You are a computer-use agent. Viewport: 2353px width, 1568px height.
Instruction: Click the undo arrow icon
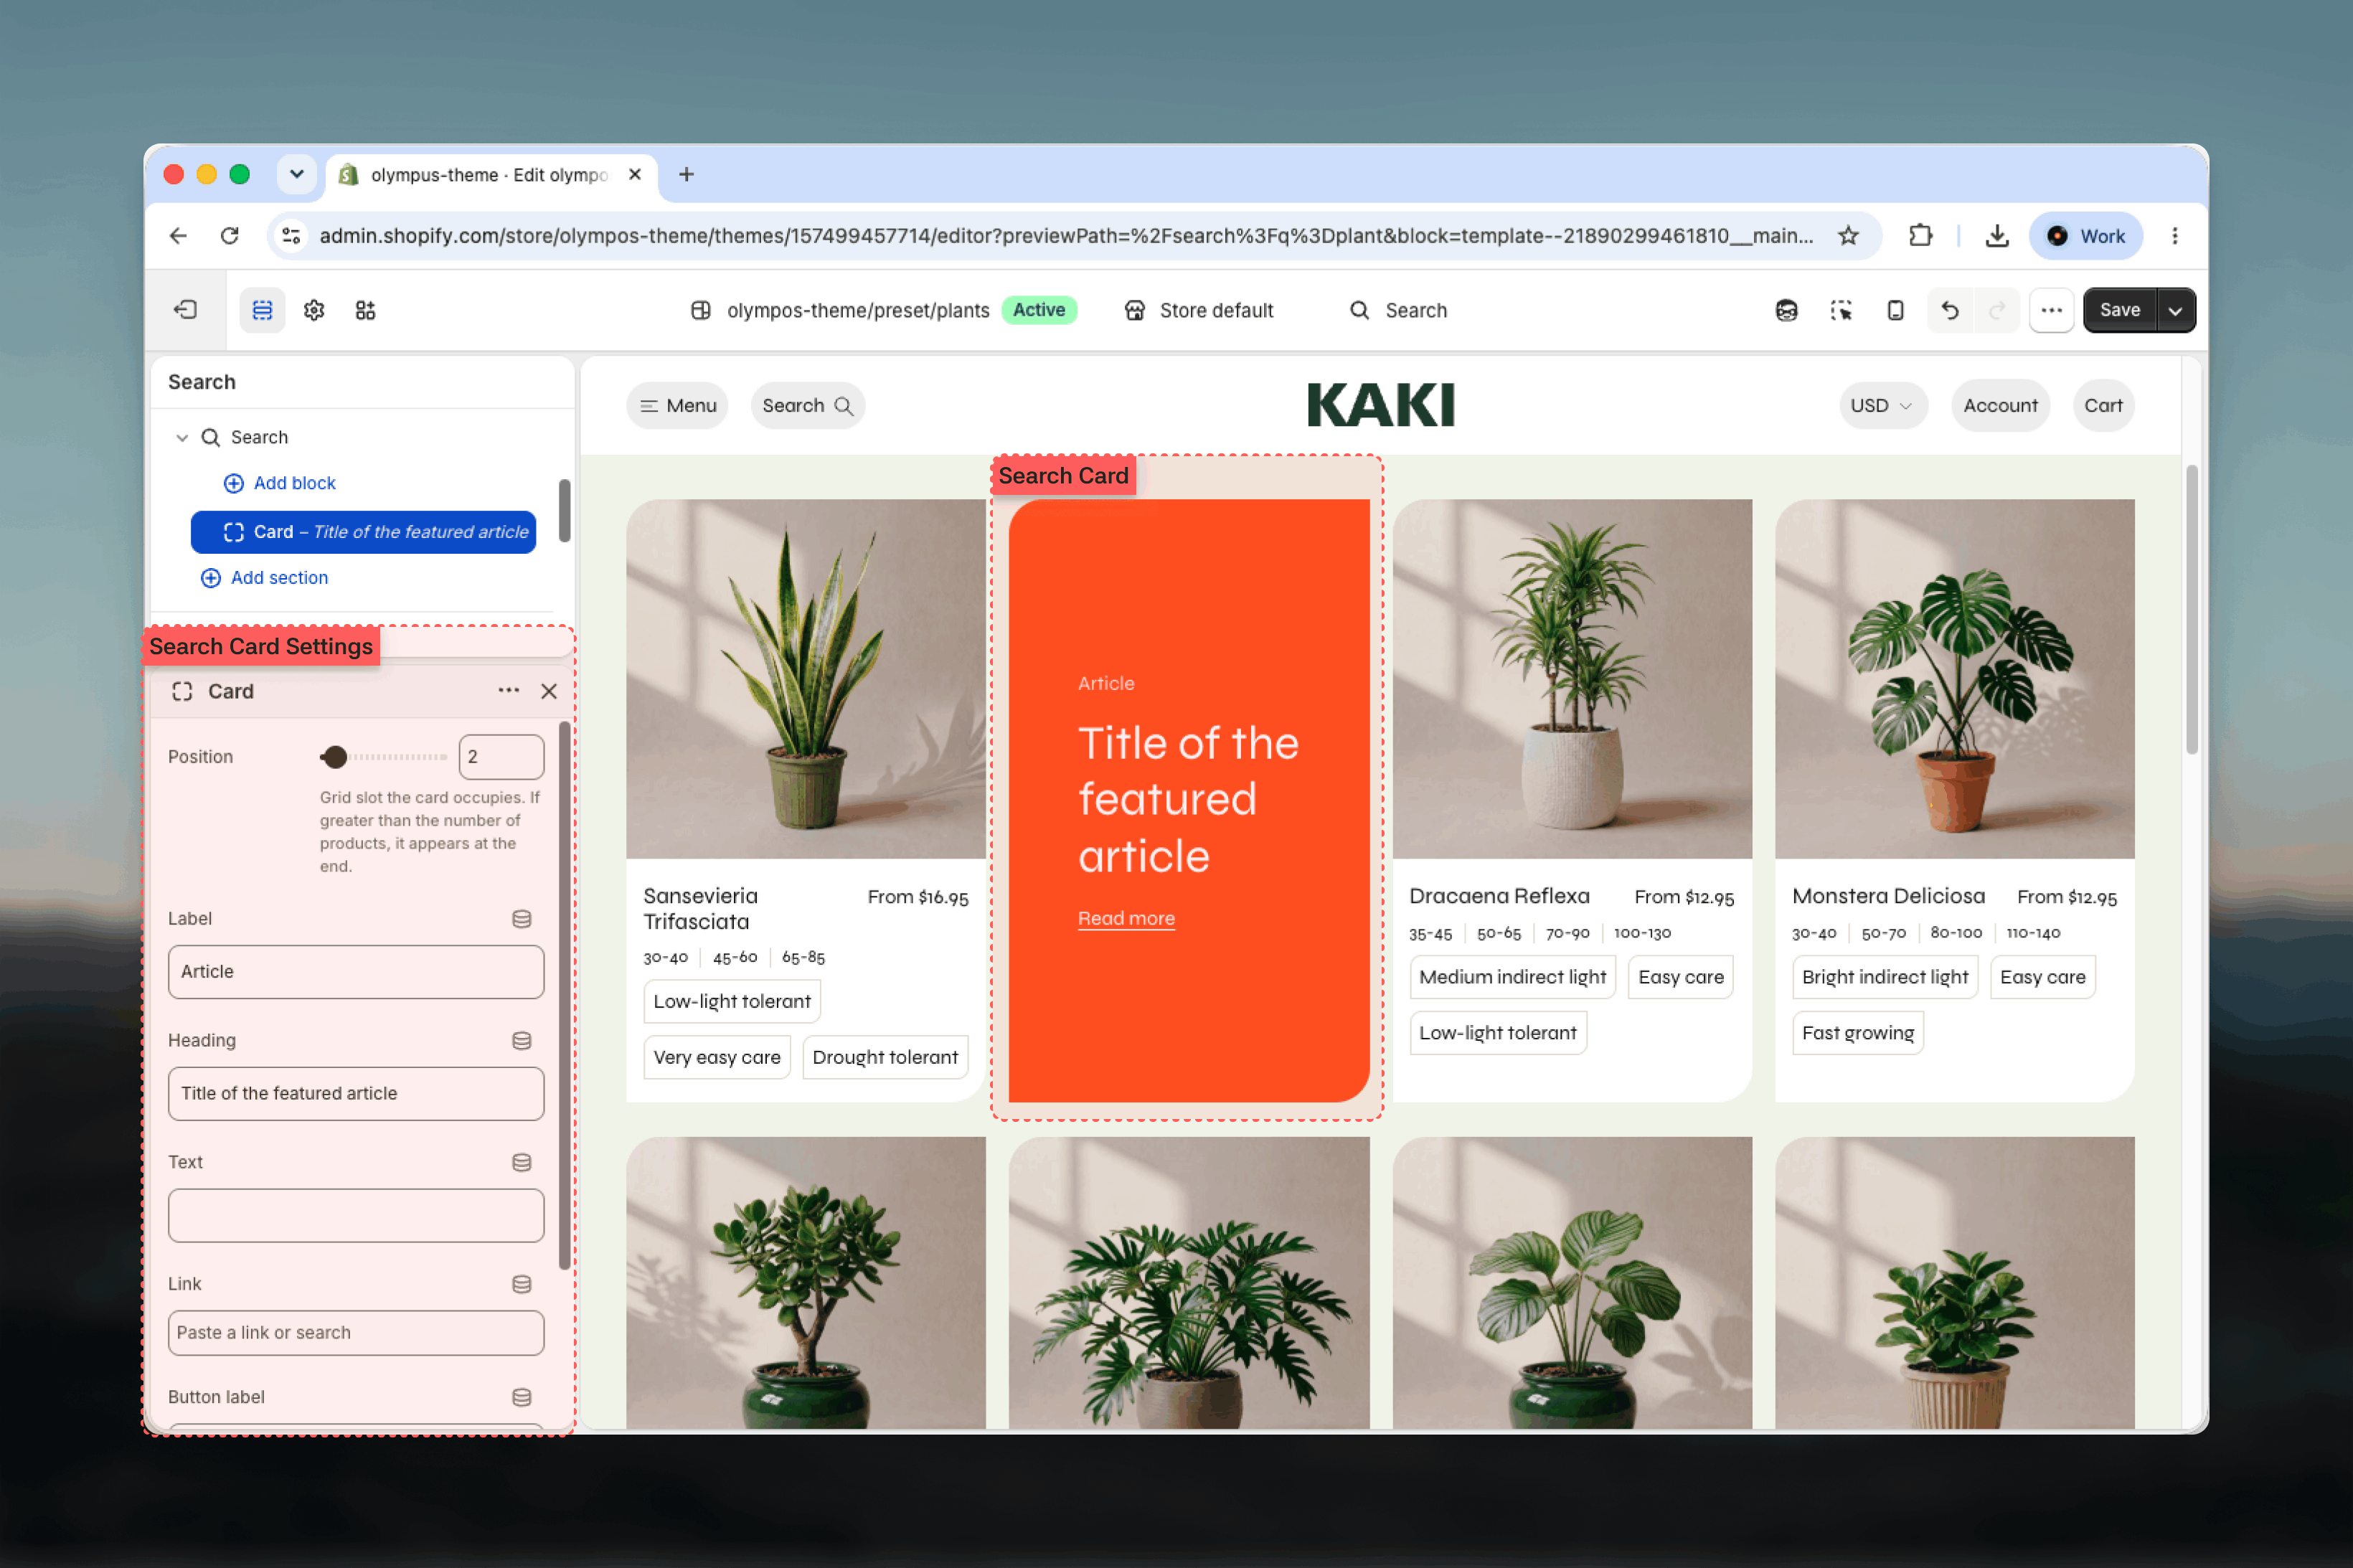click(1949, 310)
